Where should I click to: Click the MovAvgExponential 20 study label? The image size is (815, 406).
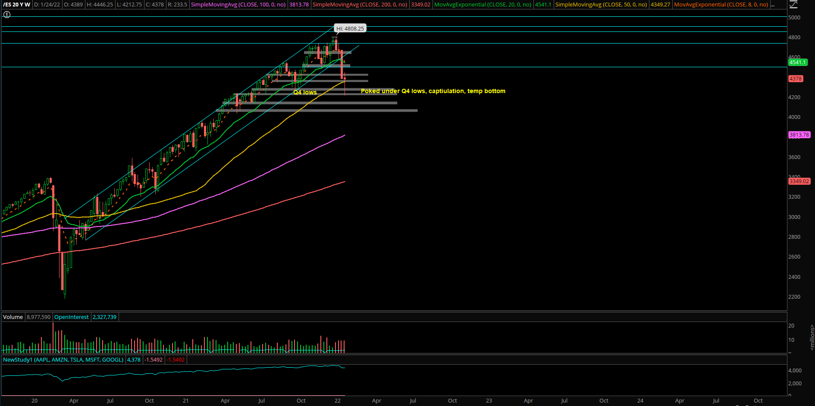[483, 5]
